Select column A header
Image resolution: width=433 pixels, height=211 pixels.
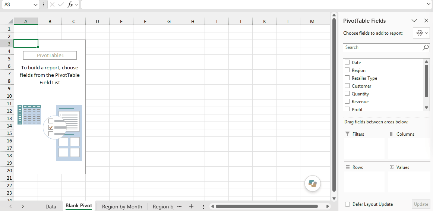click(26, 21)
